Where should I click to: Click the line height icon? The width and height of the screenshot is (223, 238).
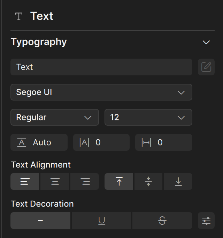(x=22, y=142)
